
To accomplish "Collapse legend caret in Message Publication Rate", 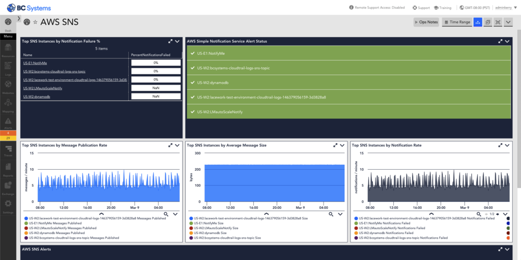I will tap(101, 214).
